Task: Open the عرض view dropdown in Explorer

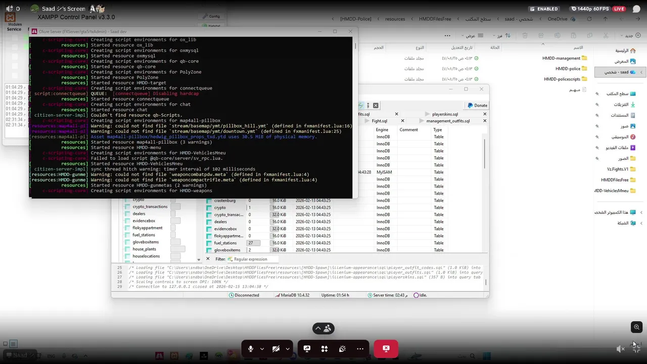Action: [x=474, y=35]
